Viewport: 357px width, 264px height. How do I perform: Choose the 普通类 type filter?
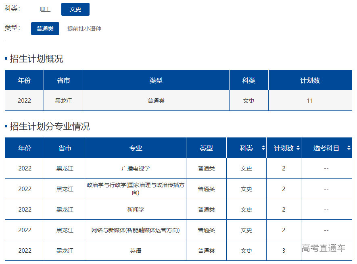coord(45,29)
